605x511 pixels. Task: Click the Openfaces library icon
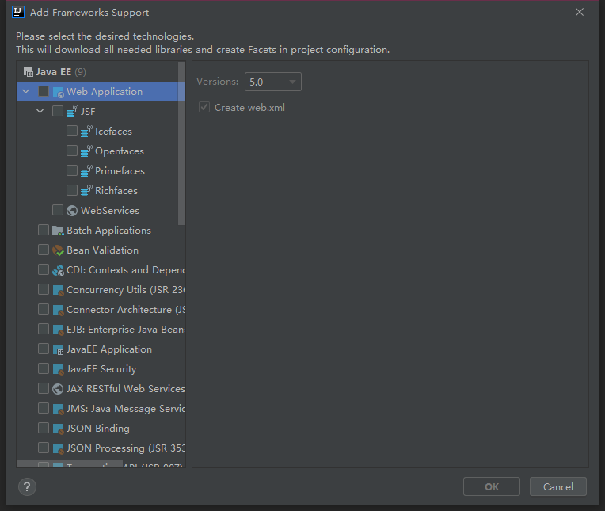(x=86, y=151)
